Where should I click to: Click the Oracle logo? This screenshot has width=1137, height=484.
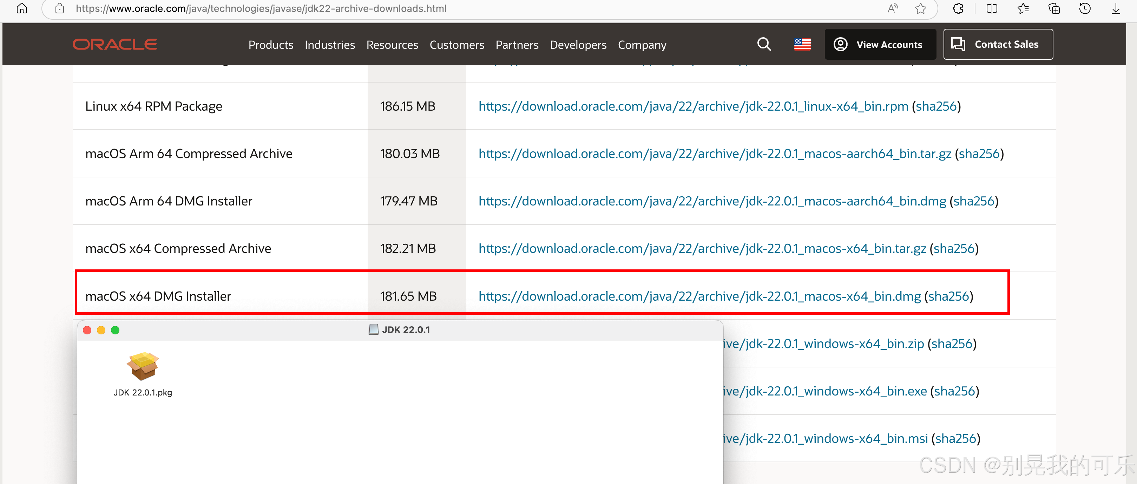tap(115, 44)
